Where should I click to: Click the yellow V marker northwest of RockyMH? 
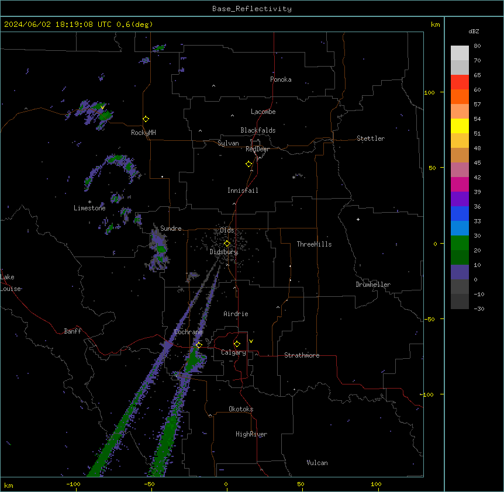coord(102,108)
